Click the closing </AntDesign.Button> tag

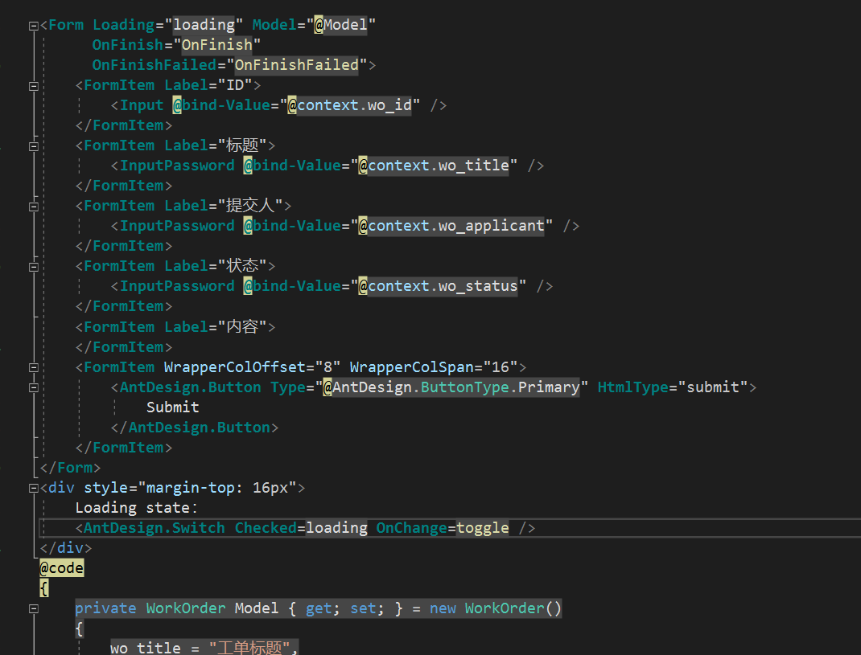coord(195,428)
